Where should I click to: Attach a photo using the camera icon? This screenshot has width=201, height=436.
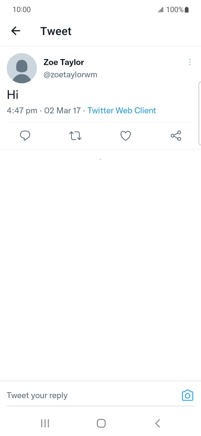[x=187, y=395]
